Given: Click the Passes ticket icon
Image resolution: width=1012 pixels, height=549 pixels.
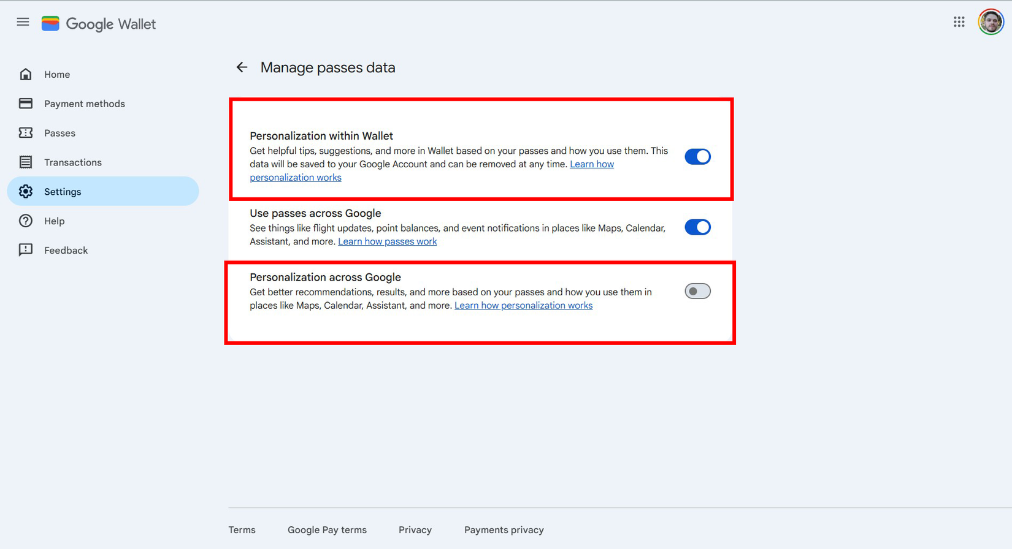Looking at the screenshot, I should (x=25, y=133).
